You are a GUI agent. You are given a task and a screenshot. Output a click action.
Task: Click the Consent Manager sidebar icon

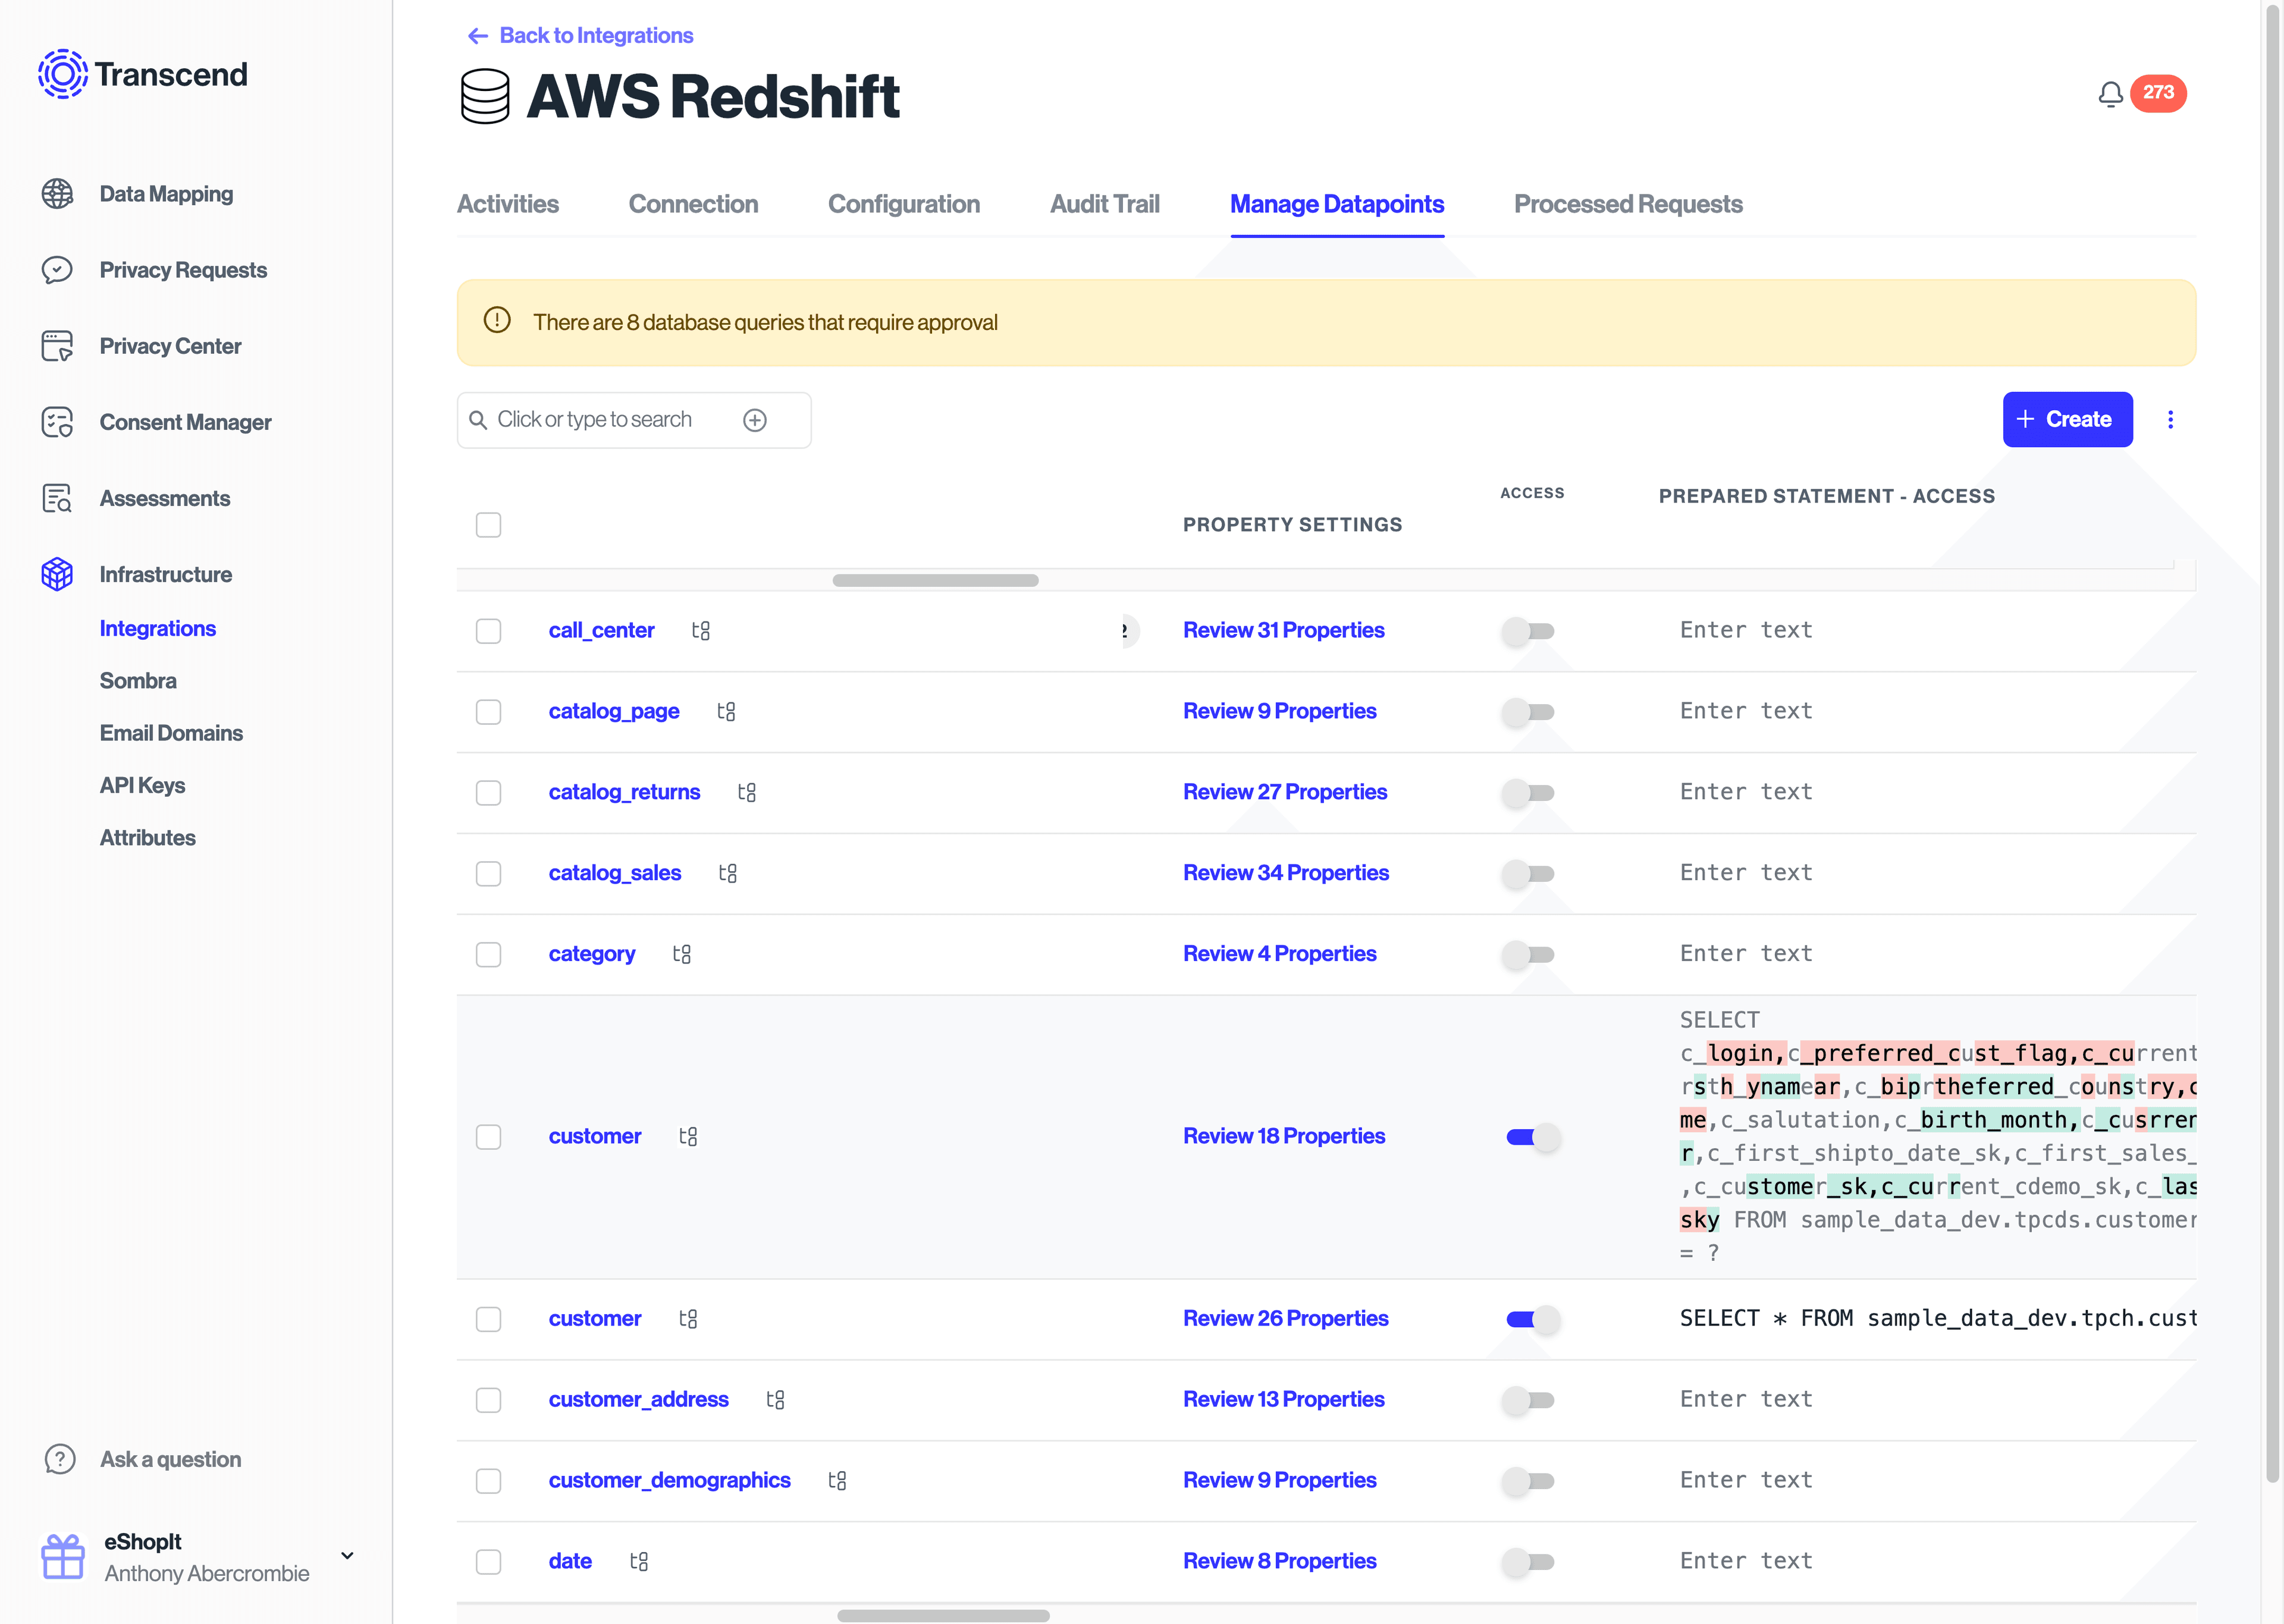click(57, 422)
